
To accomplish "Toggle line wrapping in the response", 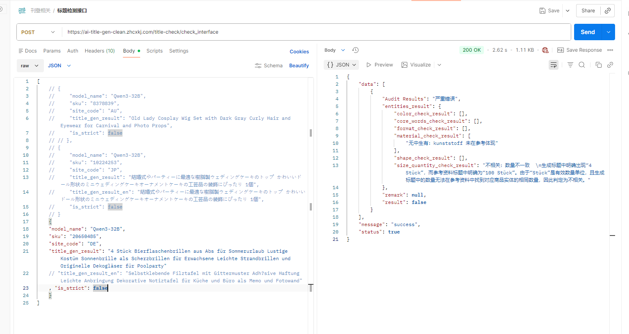I will 554,65.
